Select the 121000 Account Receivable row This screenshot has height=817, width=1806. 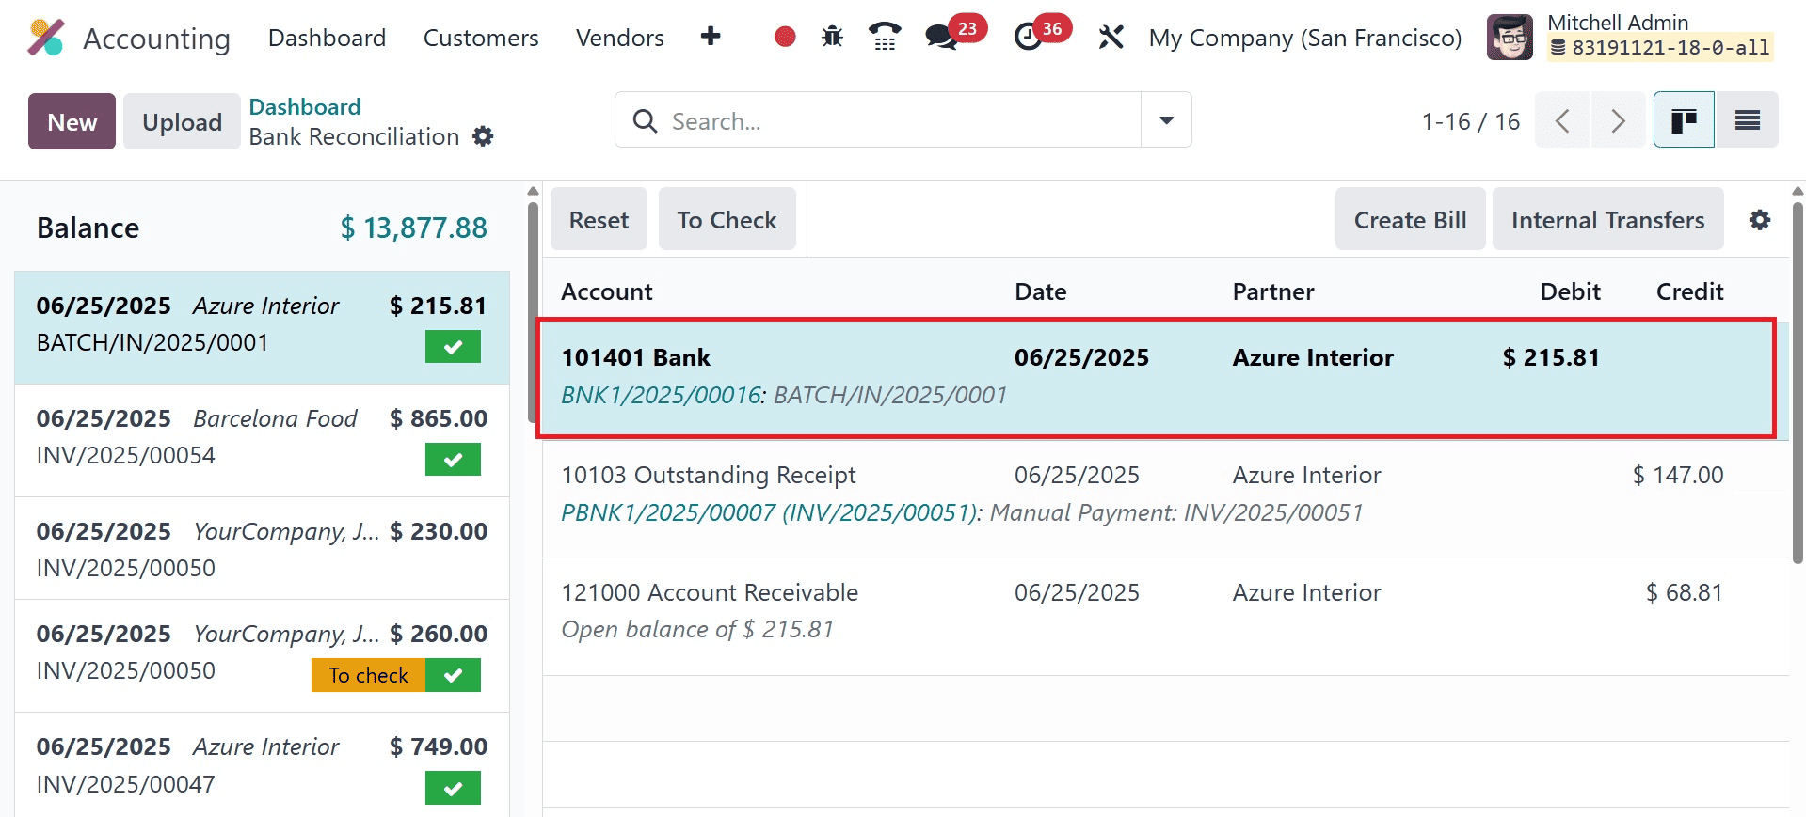click(x=1165, y=616)
